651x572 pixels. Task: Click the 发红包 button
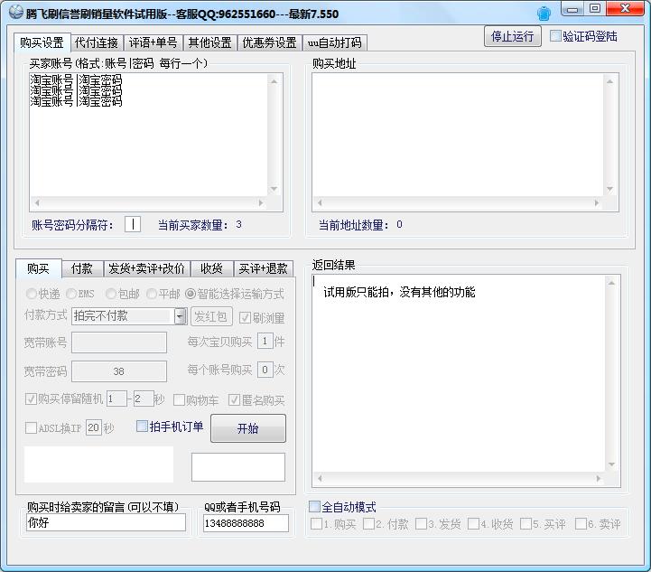coord(211,316)
